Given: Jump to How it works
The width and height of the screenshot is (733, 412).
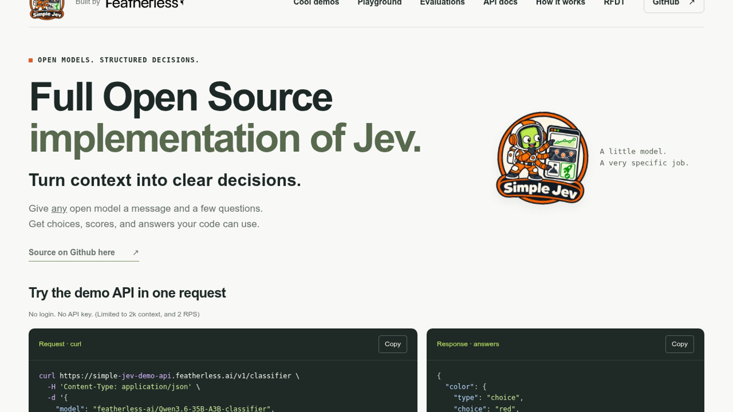Looking at the screenshot, I should click(560, 3).
